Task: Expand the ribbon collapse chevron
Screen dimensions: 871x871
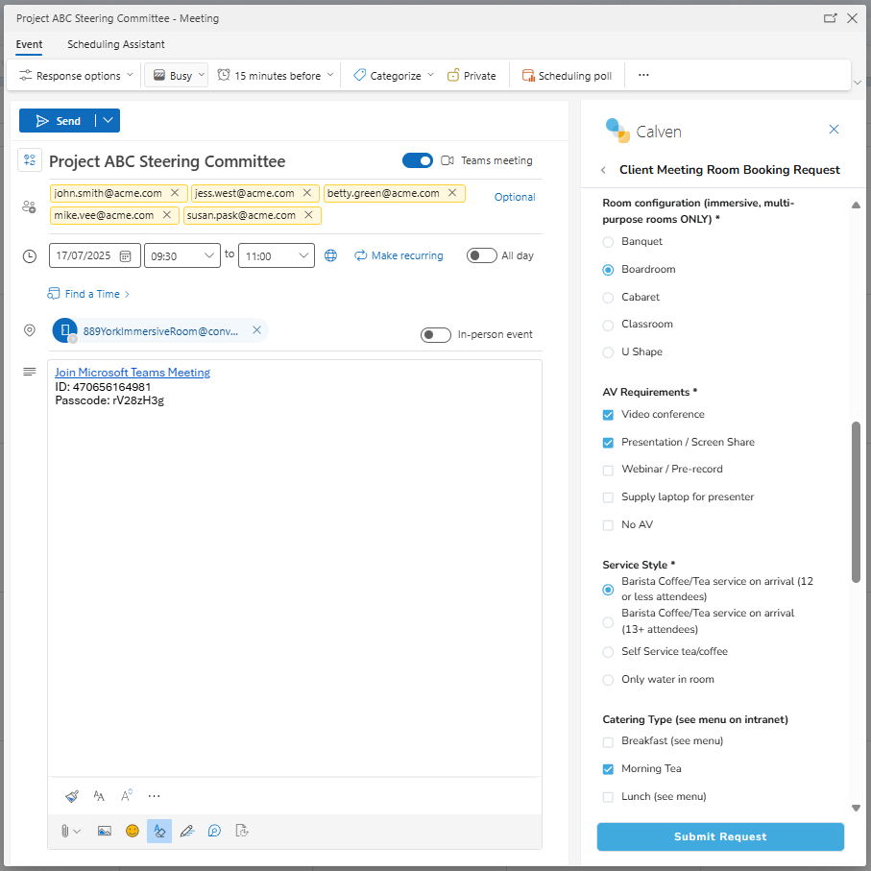Action: (x=858, y=83)
